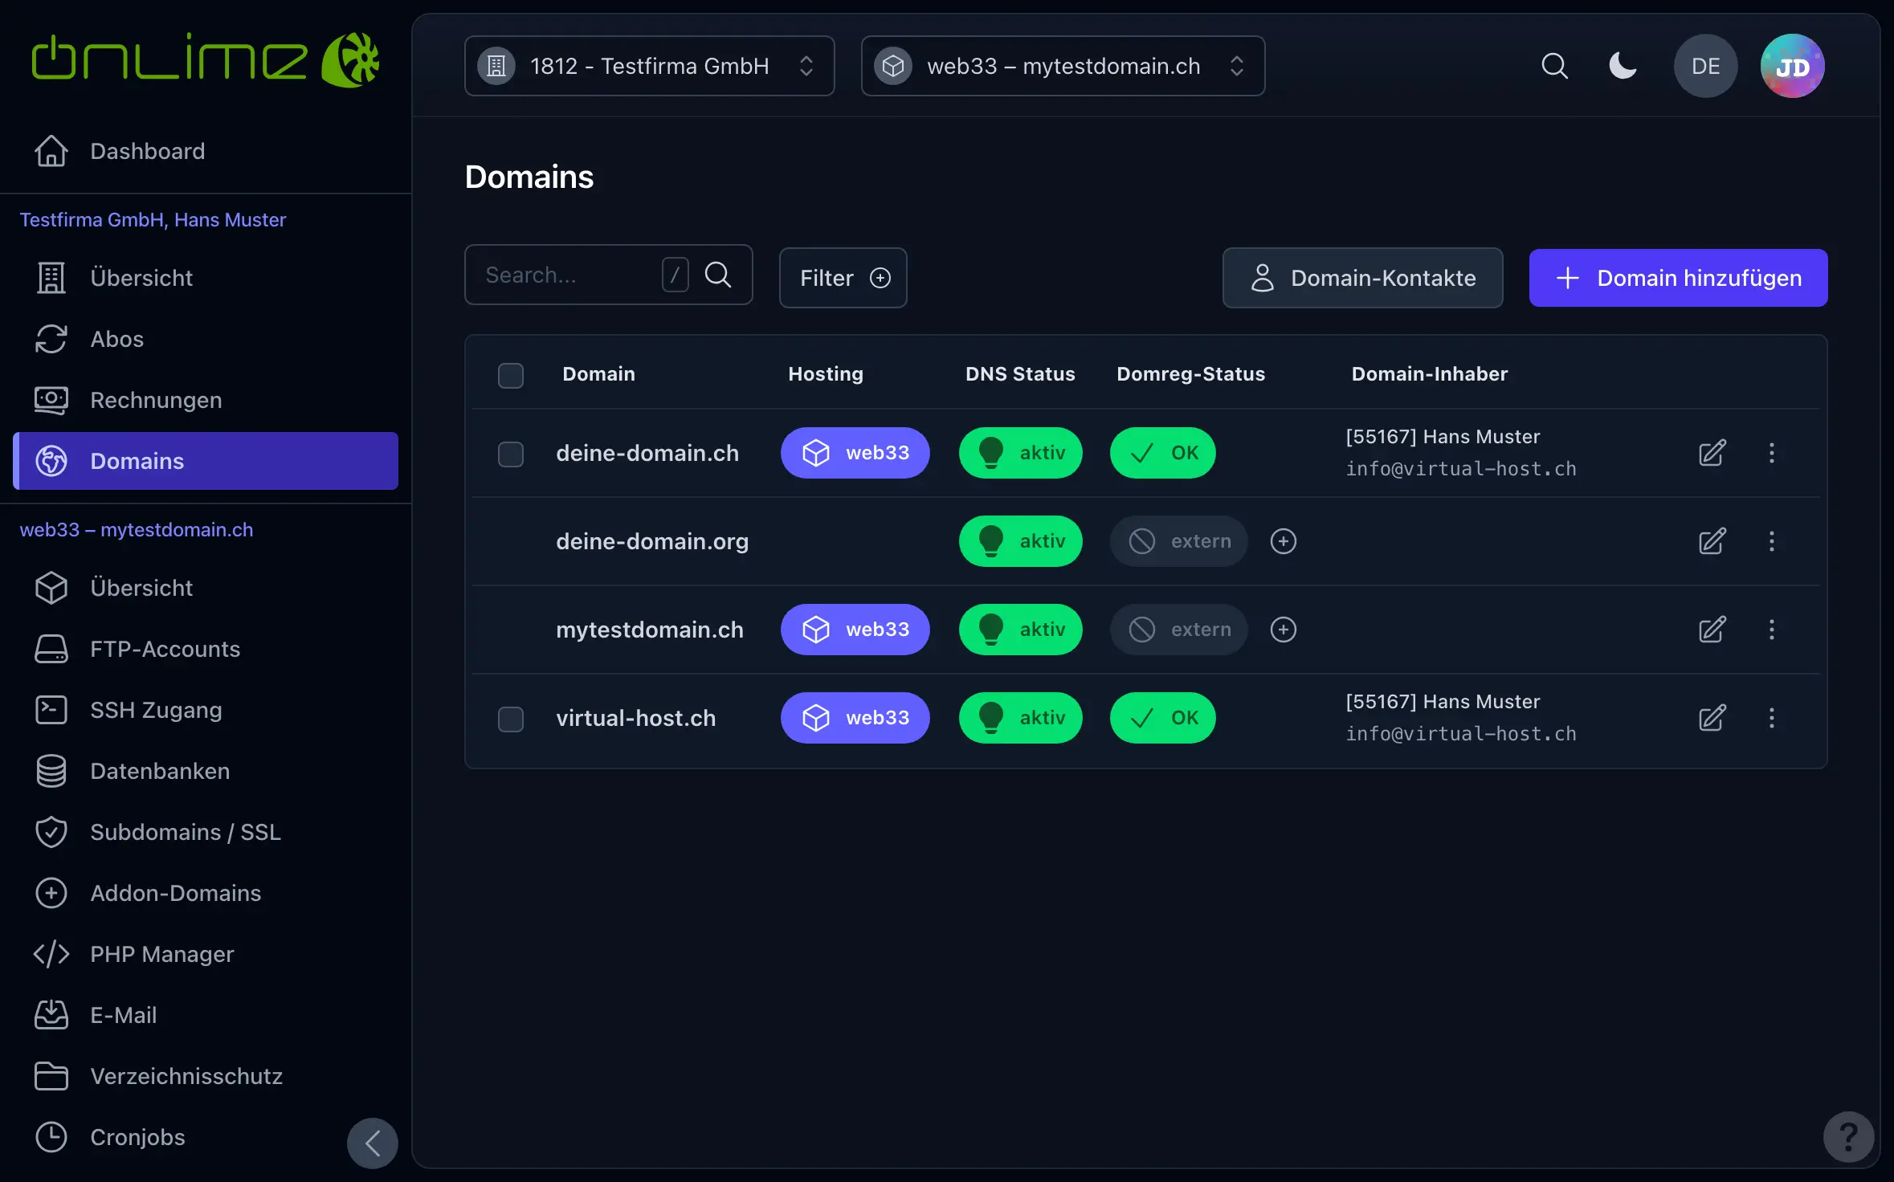The height and width of the screenshot is (1182, 1894).
Task: Open more actions menu for mytestdomain.ch
Action: click(x=1771, y=630)
